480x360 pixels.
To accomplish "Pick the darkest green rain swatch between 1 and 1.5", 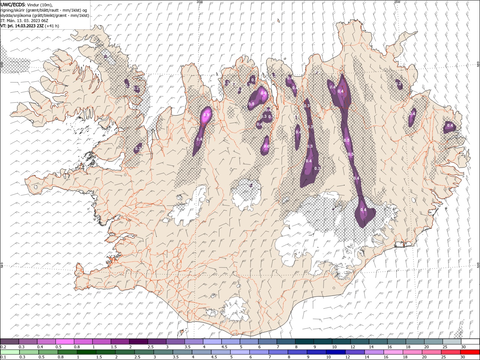I will [x=87, y=352].
